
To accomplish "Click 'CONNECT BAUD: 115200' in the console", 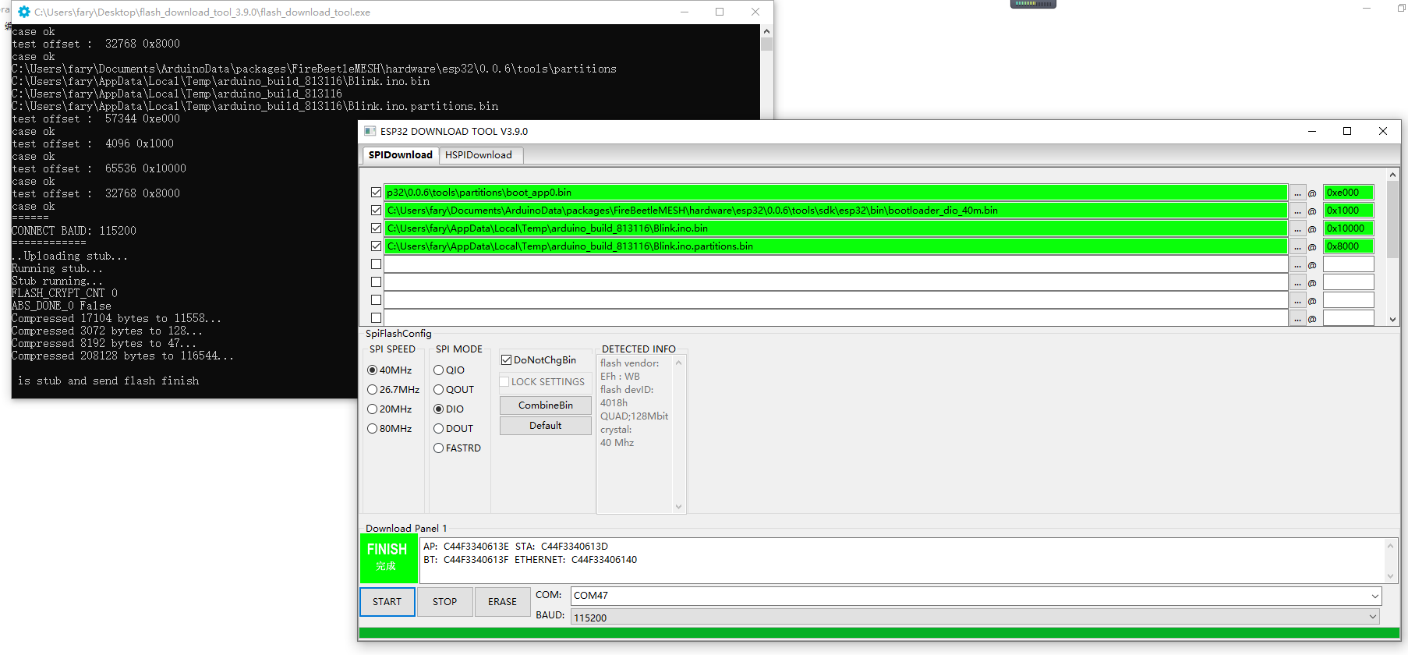I will pyautogui.click(x=74, y=231).
